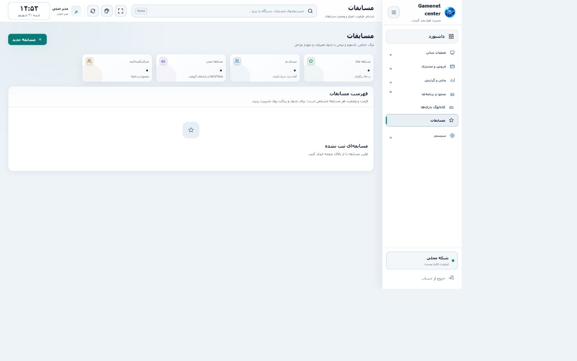This screenshot has width=577, height=361.
Task: Click the مسابقه‌ای ثبت نشده heading
Action: pyautogui.click(x=346, y=146)
